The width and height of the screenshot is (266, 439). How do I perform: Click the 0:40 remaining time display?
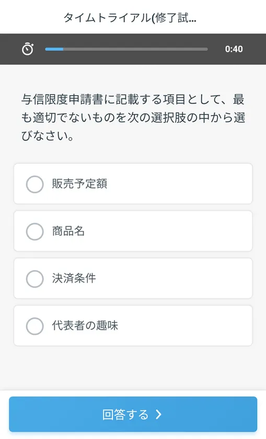point(234,49)
